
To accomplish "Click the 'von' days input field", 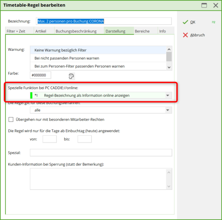I will tap(49, 139).
